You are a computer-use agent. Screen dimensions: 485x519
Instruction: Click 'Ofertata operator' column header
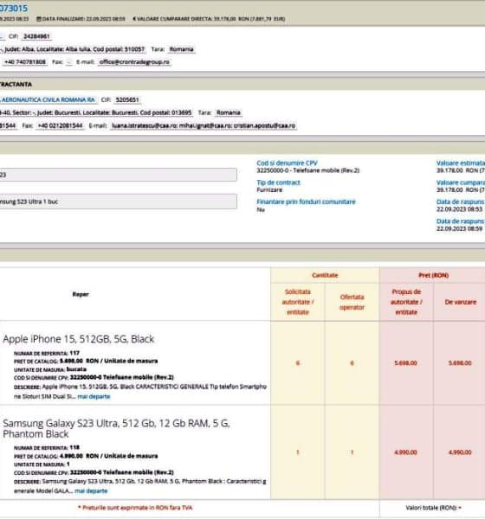[352, 302]
